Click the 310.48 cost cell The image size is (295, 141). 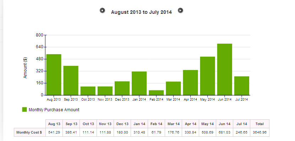coord(140,132)
